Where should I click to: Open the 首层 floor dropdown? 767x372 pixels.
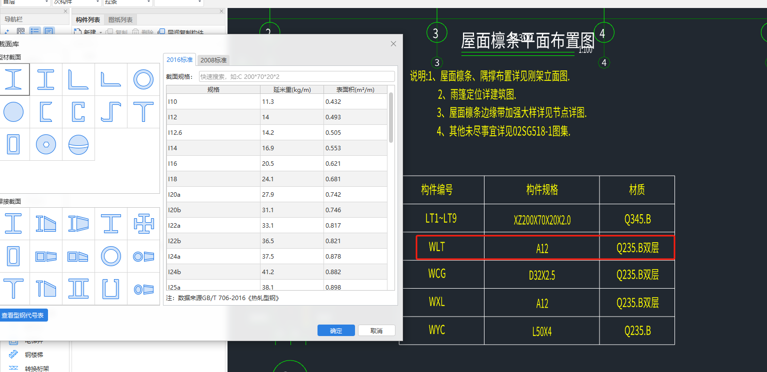coord(24,2)
